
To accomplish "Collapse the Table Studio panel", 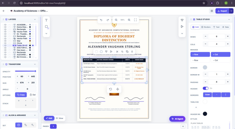I will (229, 19).
